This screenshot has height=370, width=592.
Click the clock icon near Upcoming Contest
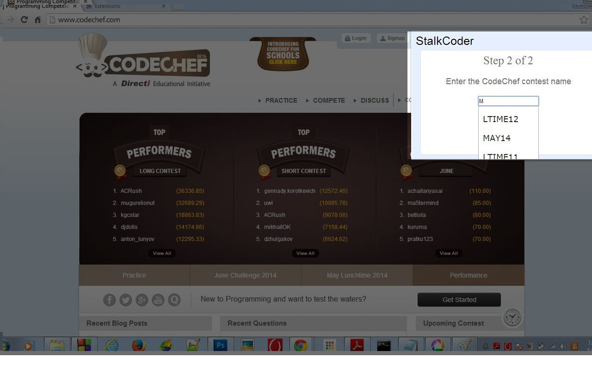[512, 318]
